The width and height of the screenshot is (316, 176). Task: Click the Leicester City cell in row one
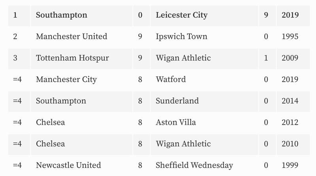pyautogui.click(x=204, y=16)
